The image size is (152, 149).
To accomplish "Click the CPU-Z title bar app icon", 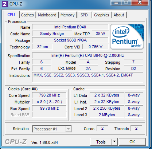I will 5,4.
